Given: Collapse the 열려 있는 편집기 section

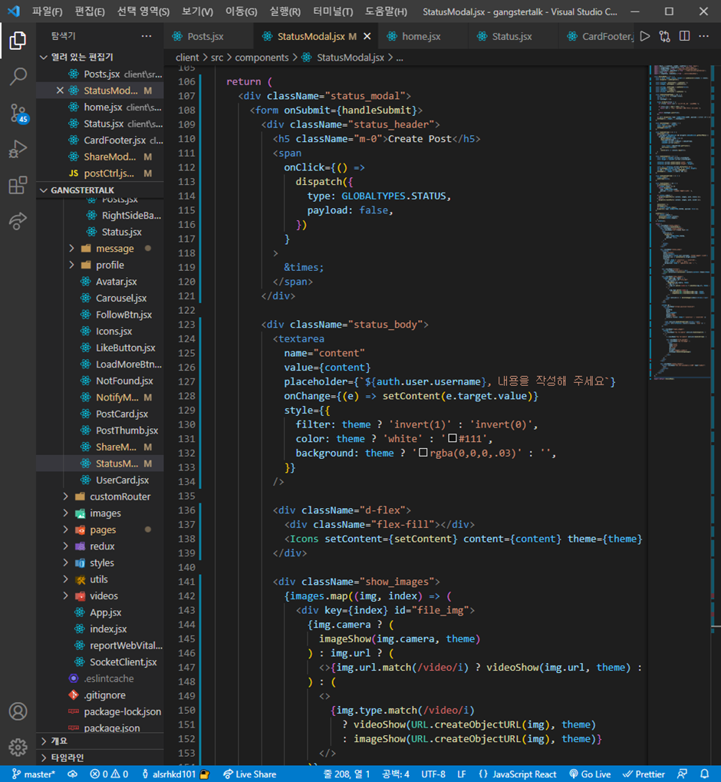Looking at the screenshot, I should point(44,57).
